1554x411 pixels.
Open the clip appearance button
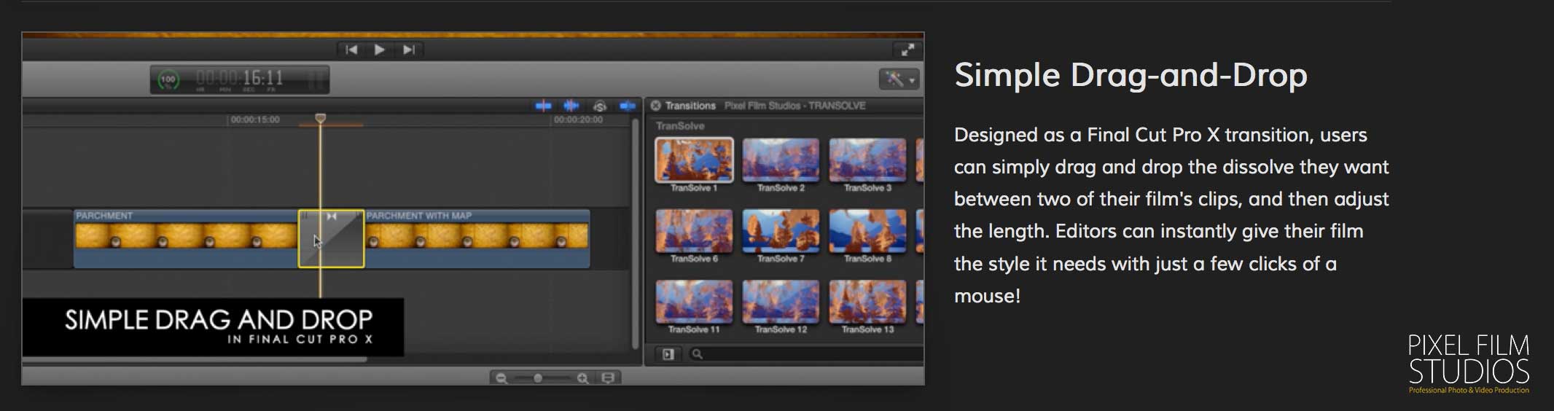[608, 378]
